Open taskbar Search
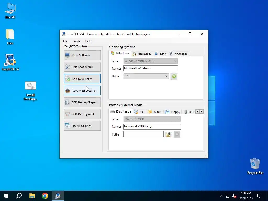The image size is (268, 201). (x=19, y=196)
